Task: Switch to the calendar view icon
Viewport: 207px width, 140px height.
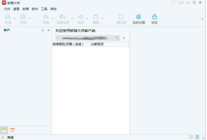Action: click(12, 130)
